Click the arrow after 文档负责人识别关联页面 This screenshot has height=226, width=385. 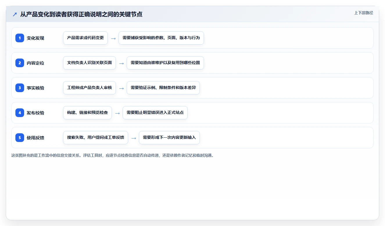tap(121, 63)
